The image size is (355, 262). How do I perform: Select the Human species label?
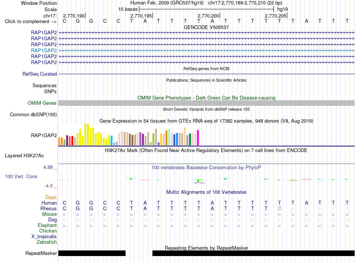49,203
